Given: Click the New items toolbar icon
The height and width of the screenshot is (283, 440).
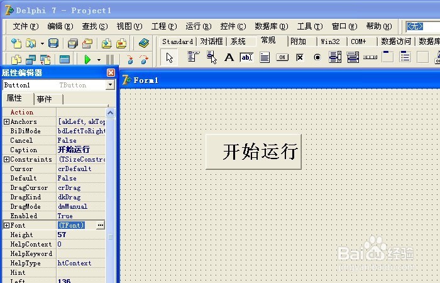Looking at the screenshot, I should point(16,43).
